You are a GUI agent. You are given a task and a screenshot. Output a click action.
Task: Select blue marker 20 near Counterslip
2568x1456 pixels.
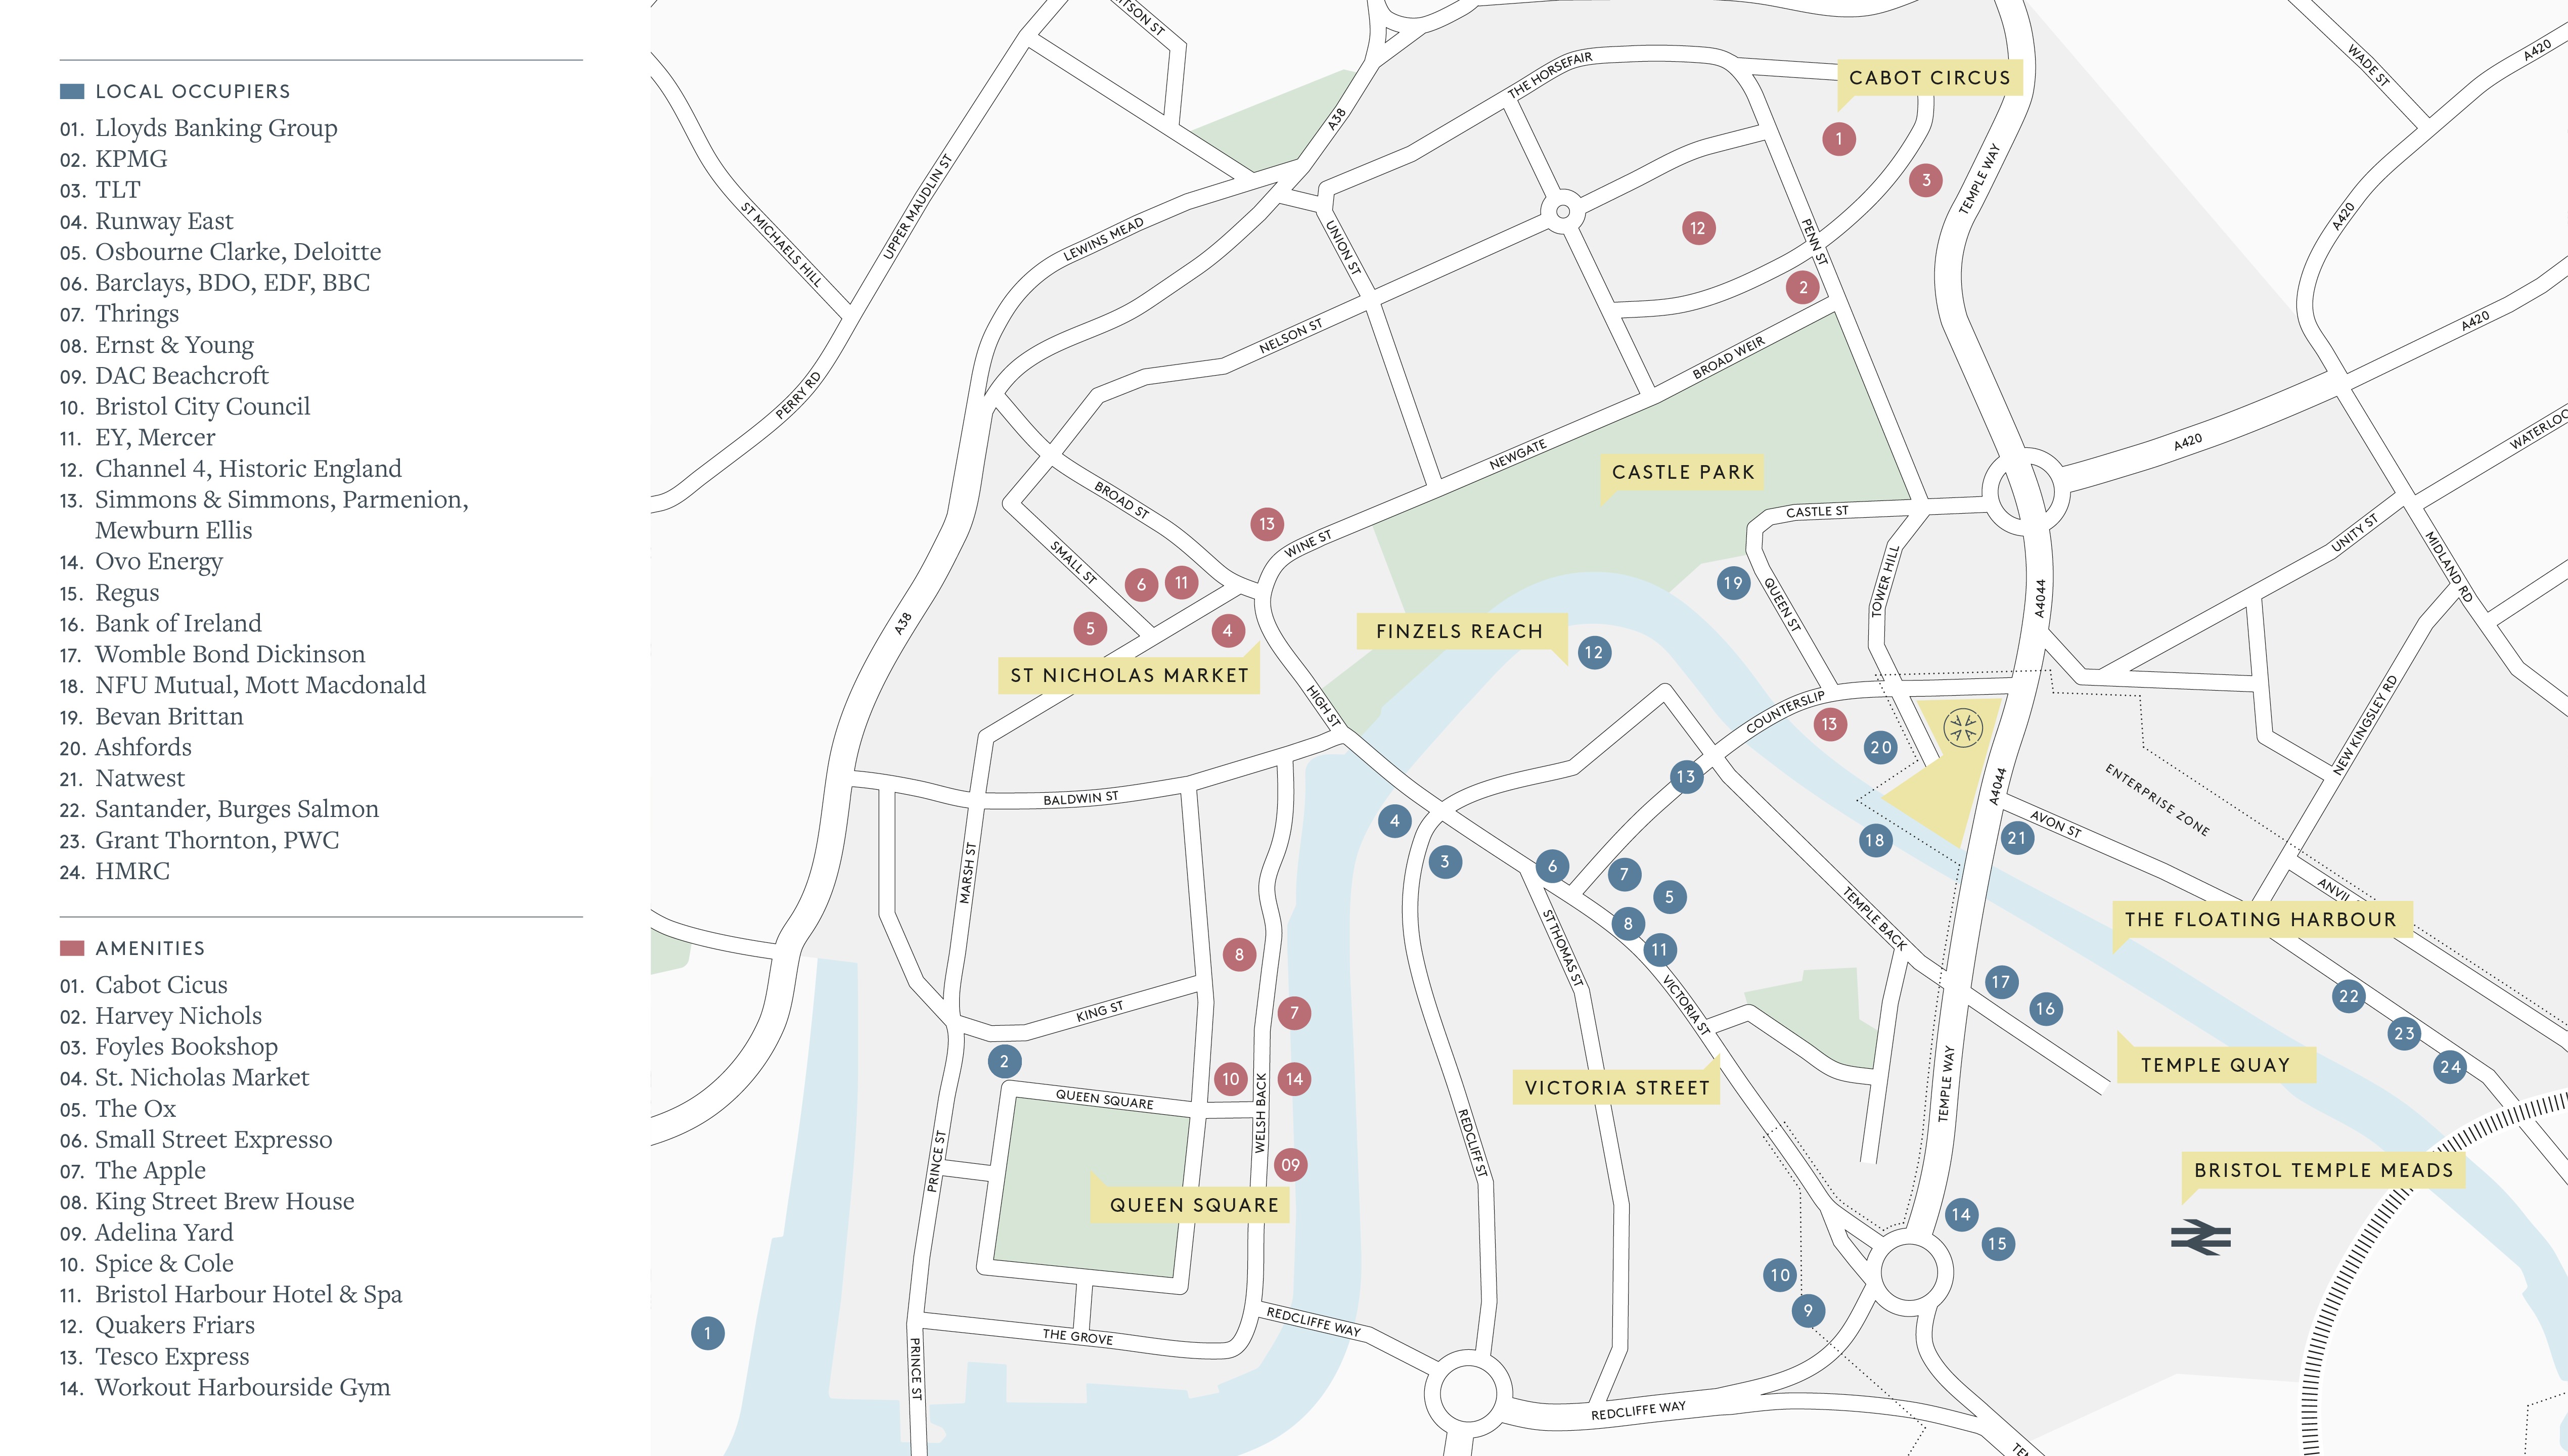[1881, 747]
